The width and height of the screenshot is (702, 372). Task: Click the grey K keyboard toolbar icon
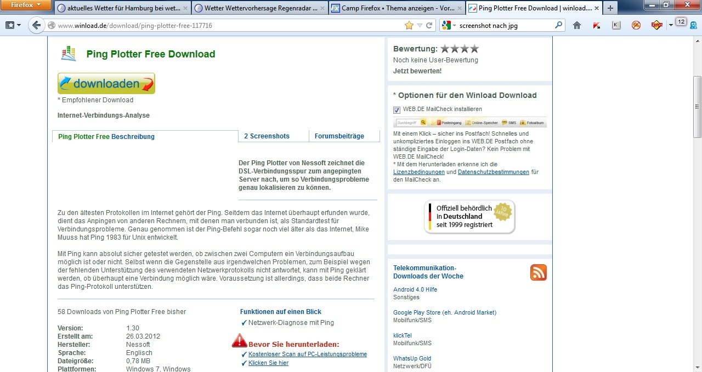point(616,25)
